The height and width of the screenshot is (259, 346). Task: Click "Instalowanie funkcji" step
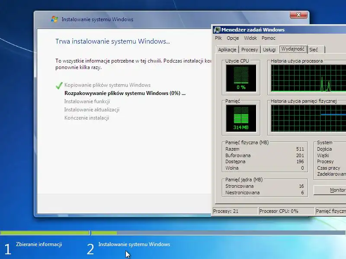[87, 101]
